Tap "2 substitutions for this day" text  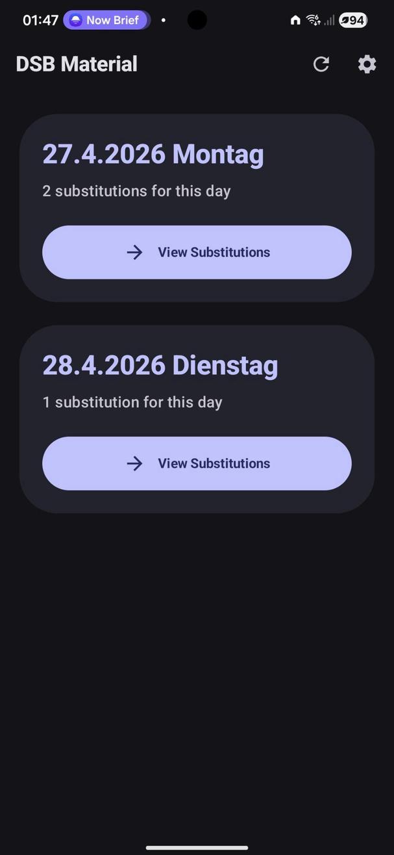coord(136,191)
